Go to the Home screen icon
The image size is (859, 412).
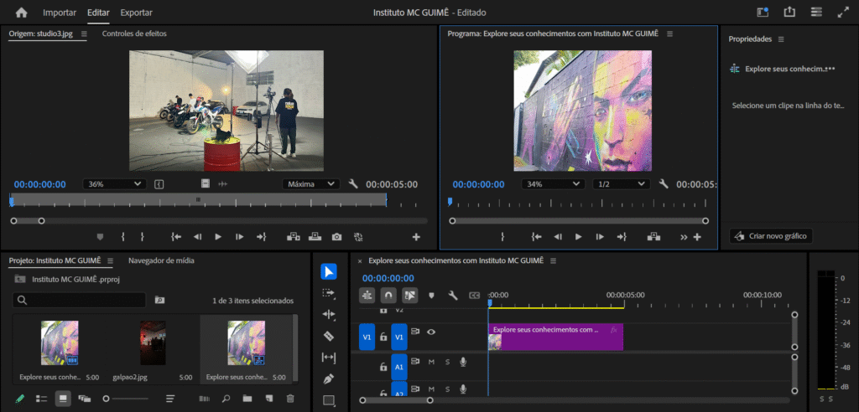click(21, 12)
